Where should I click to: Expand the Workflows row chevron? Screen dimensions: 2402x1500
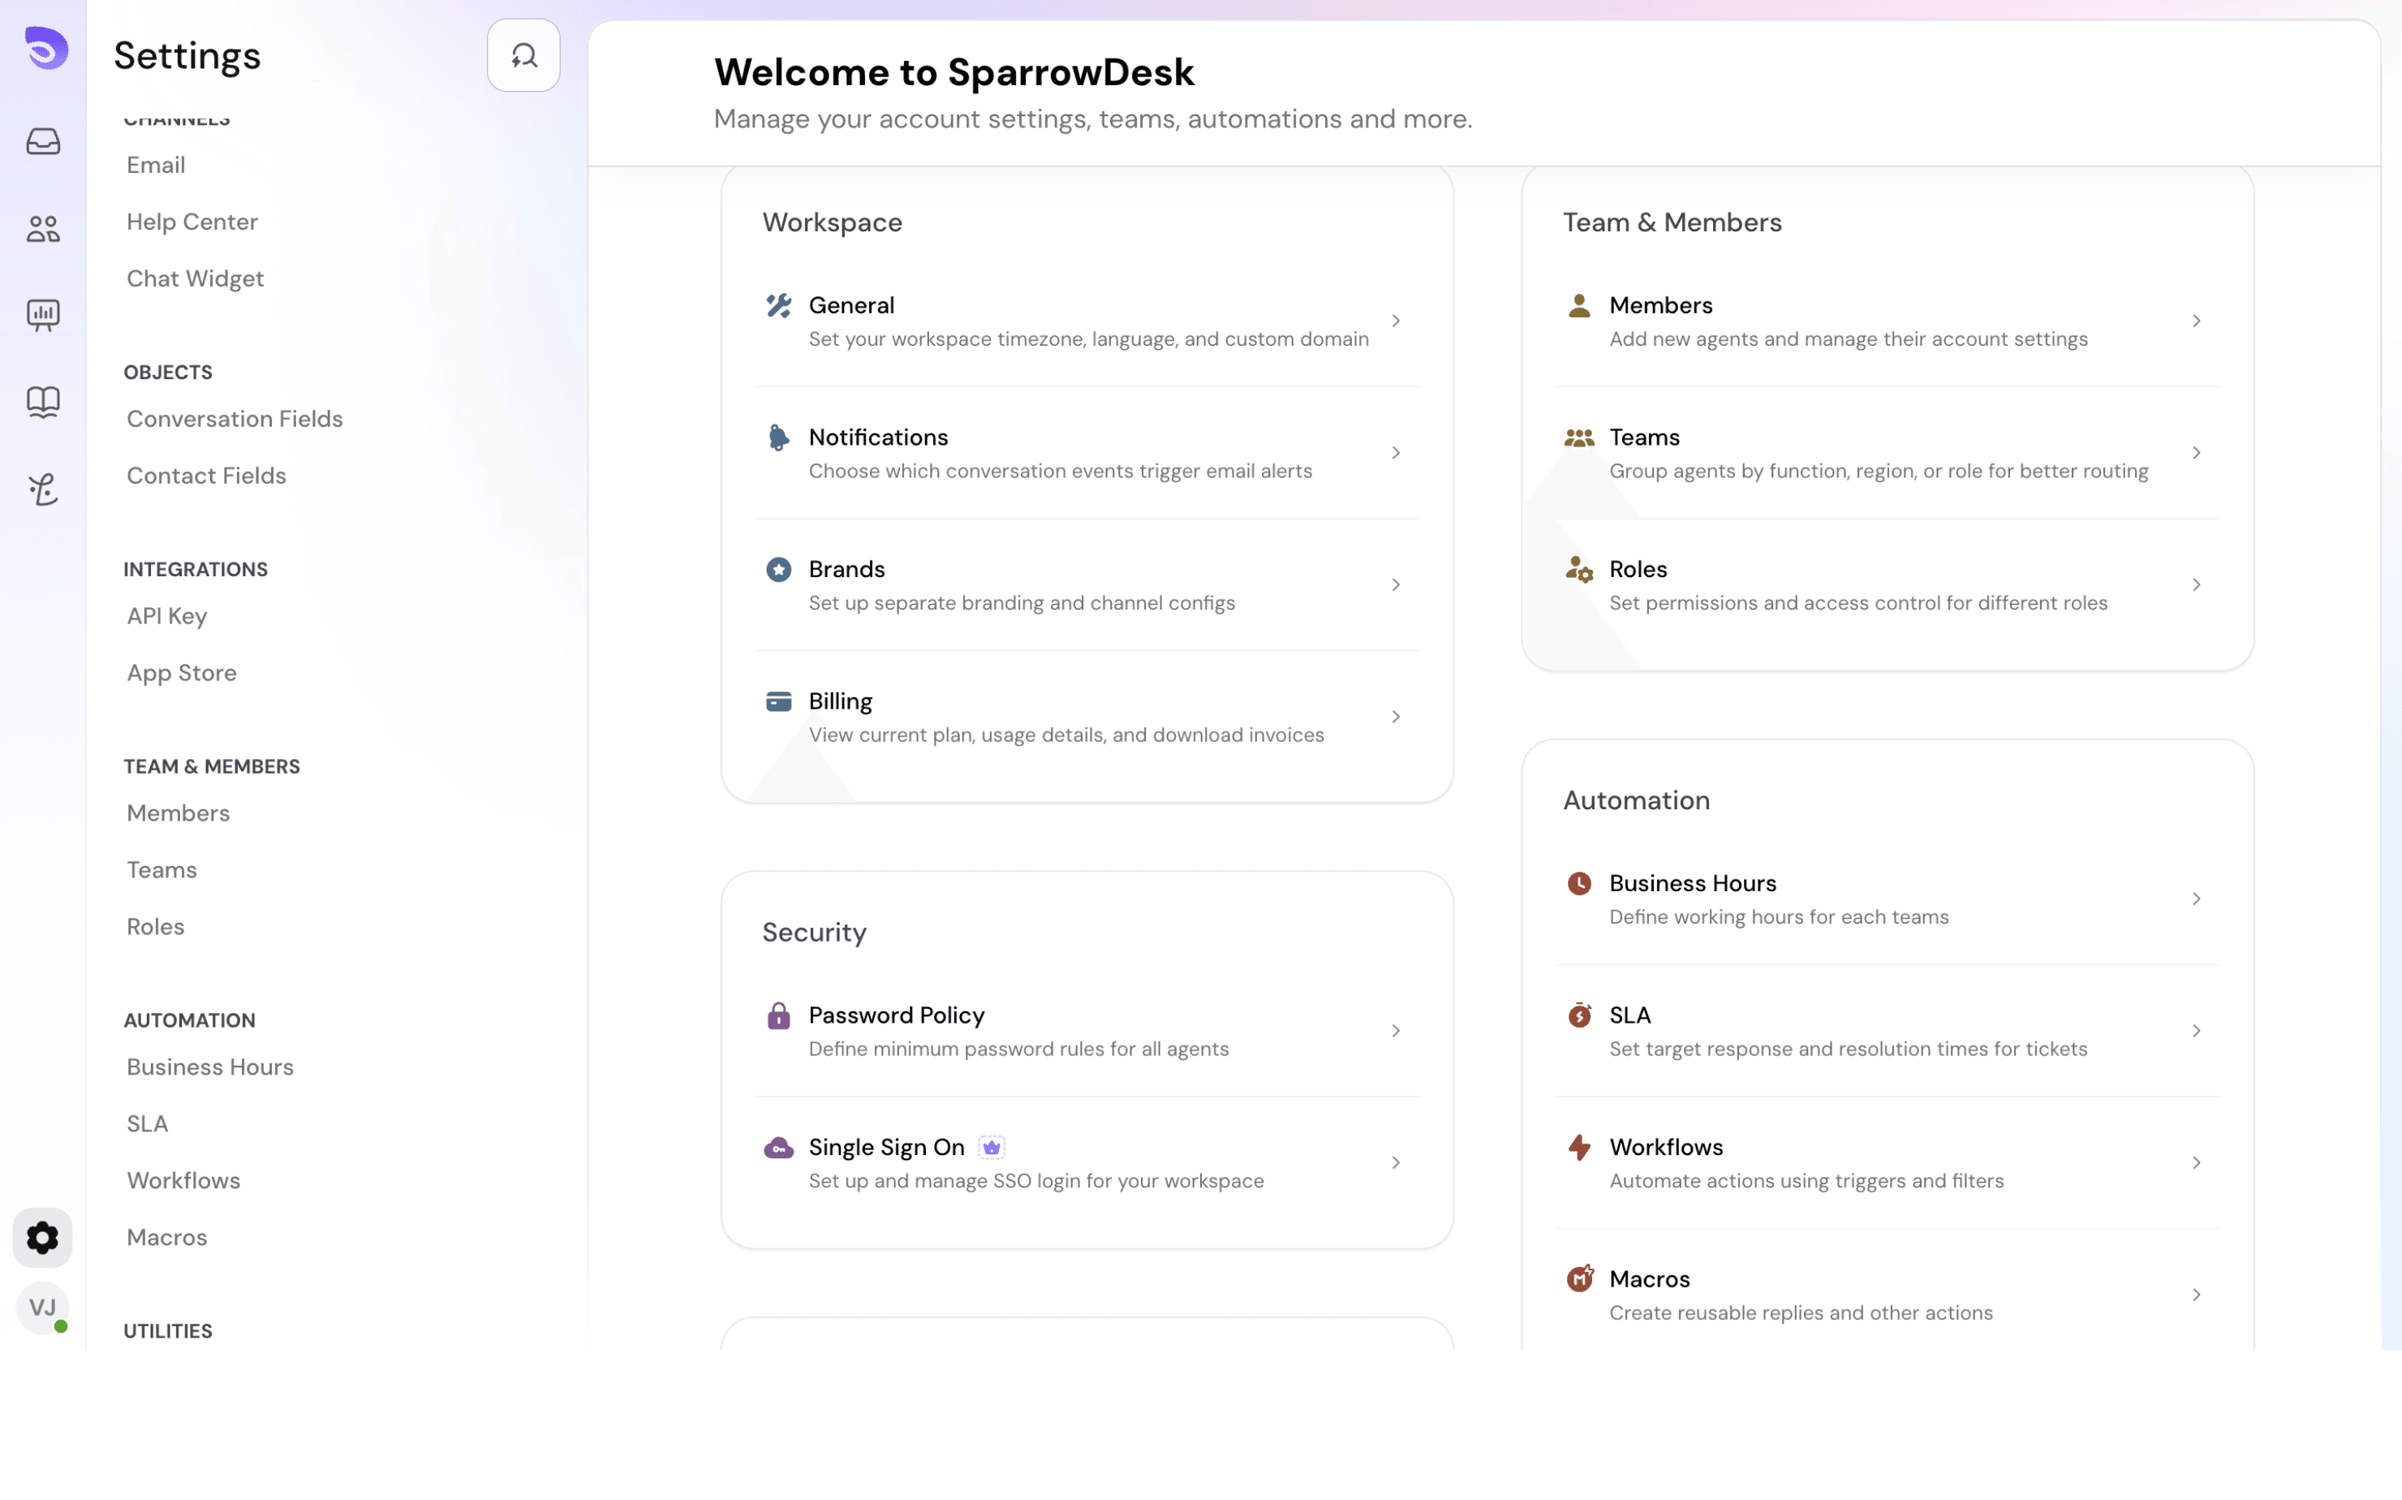pos(2196,1162)
